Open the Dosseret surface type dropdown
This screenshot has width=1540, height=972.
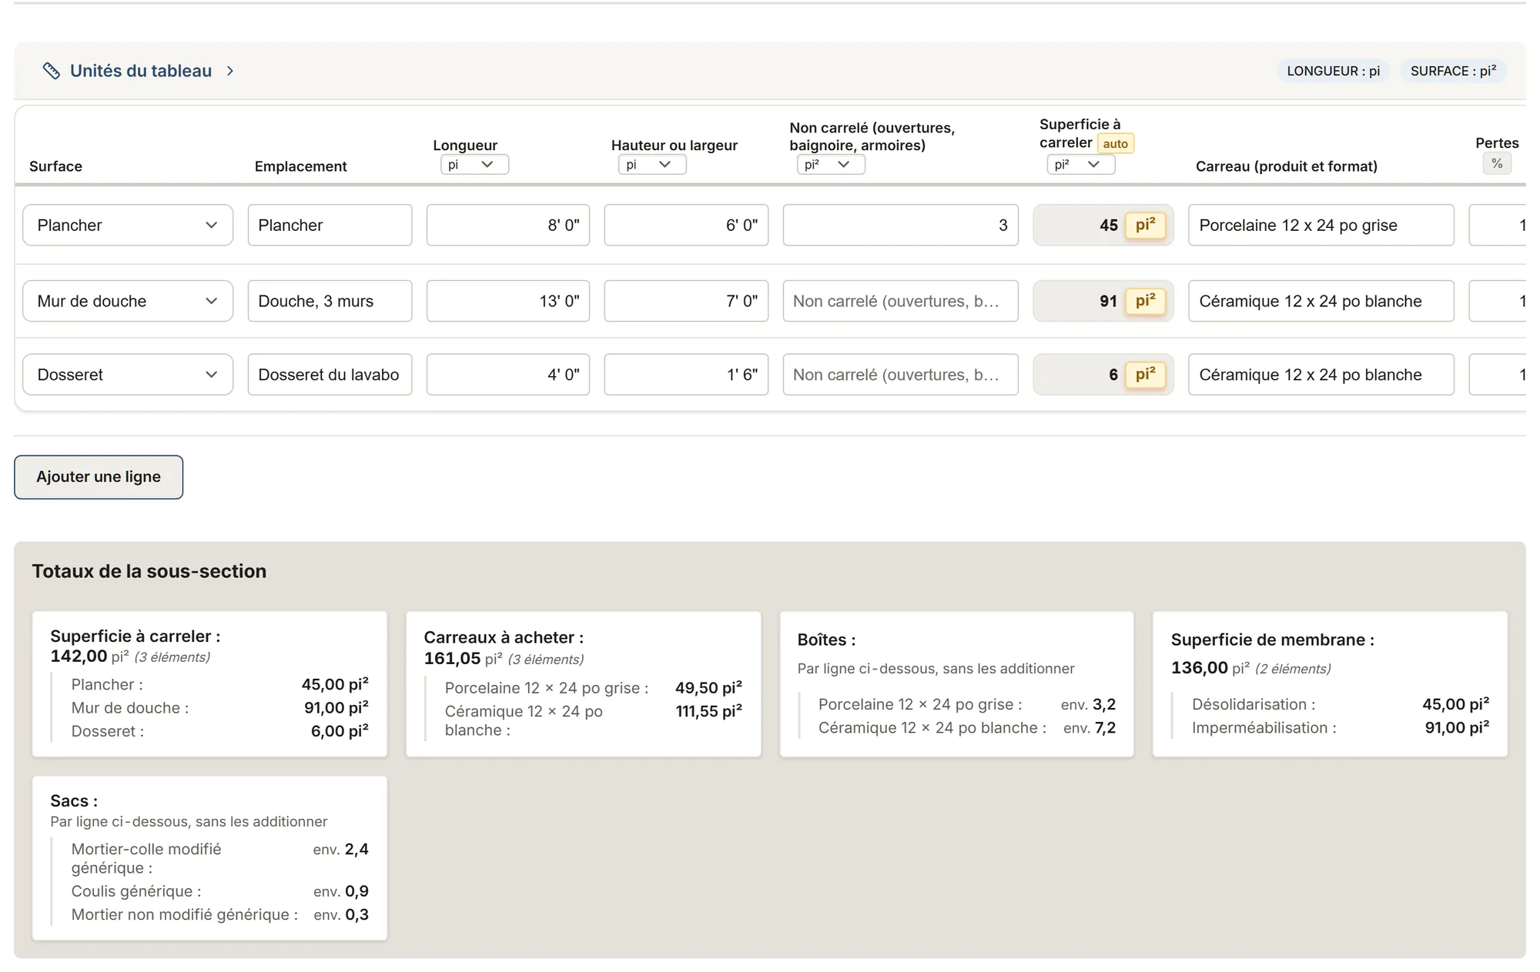point(128,375)
